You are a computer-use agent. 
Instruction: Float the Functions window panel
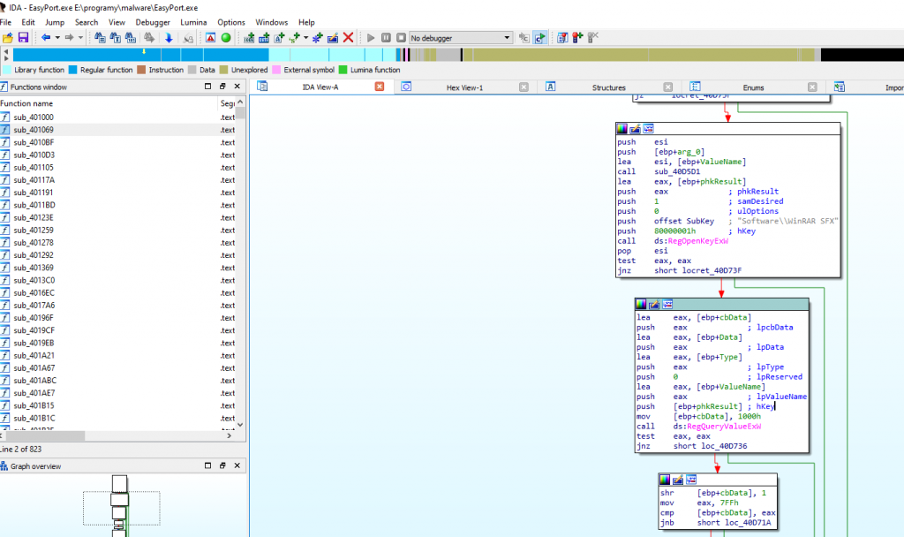pyautogui.click(x=222, y=87)
